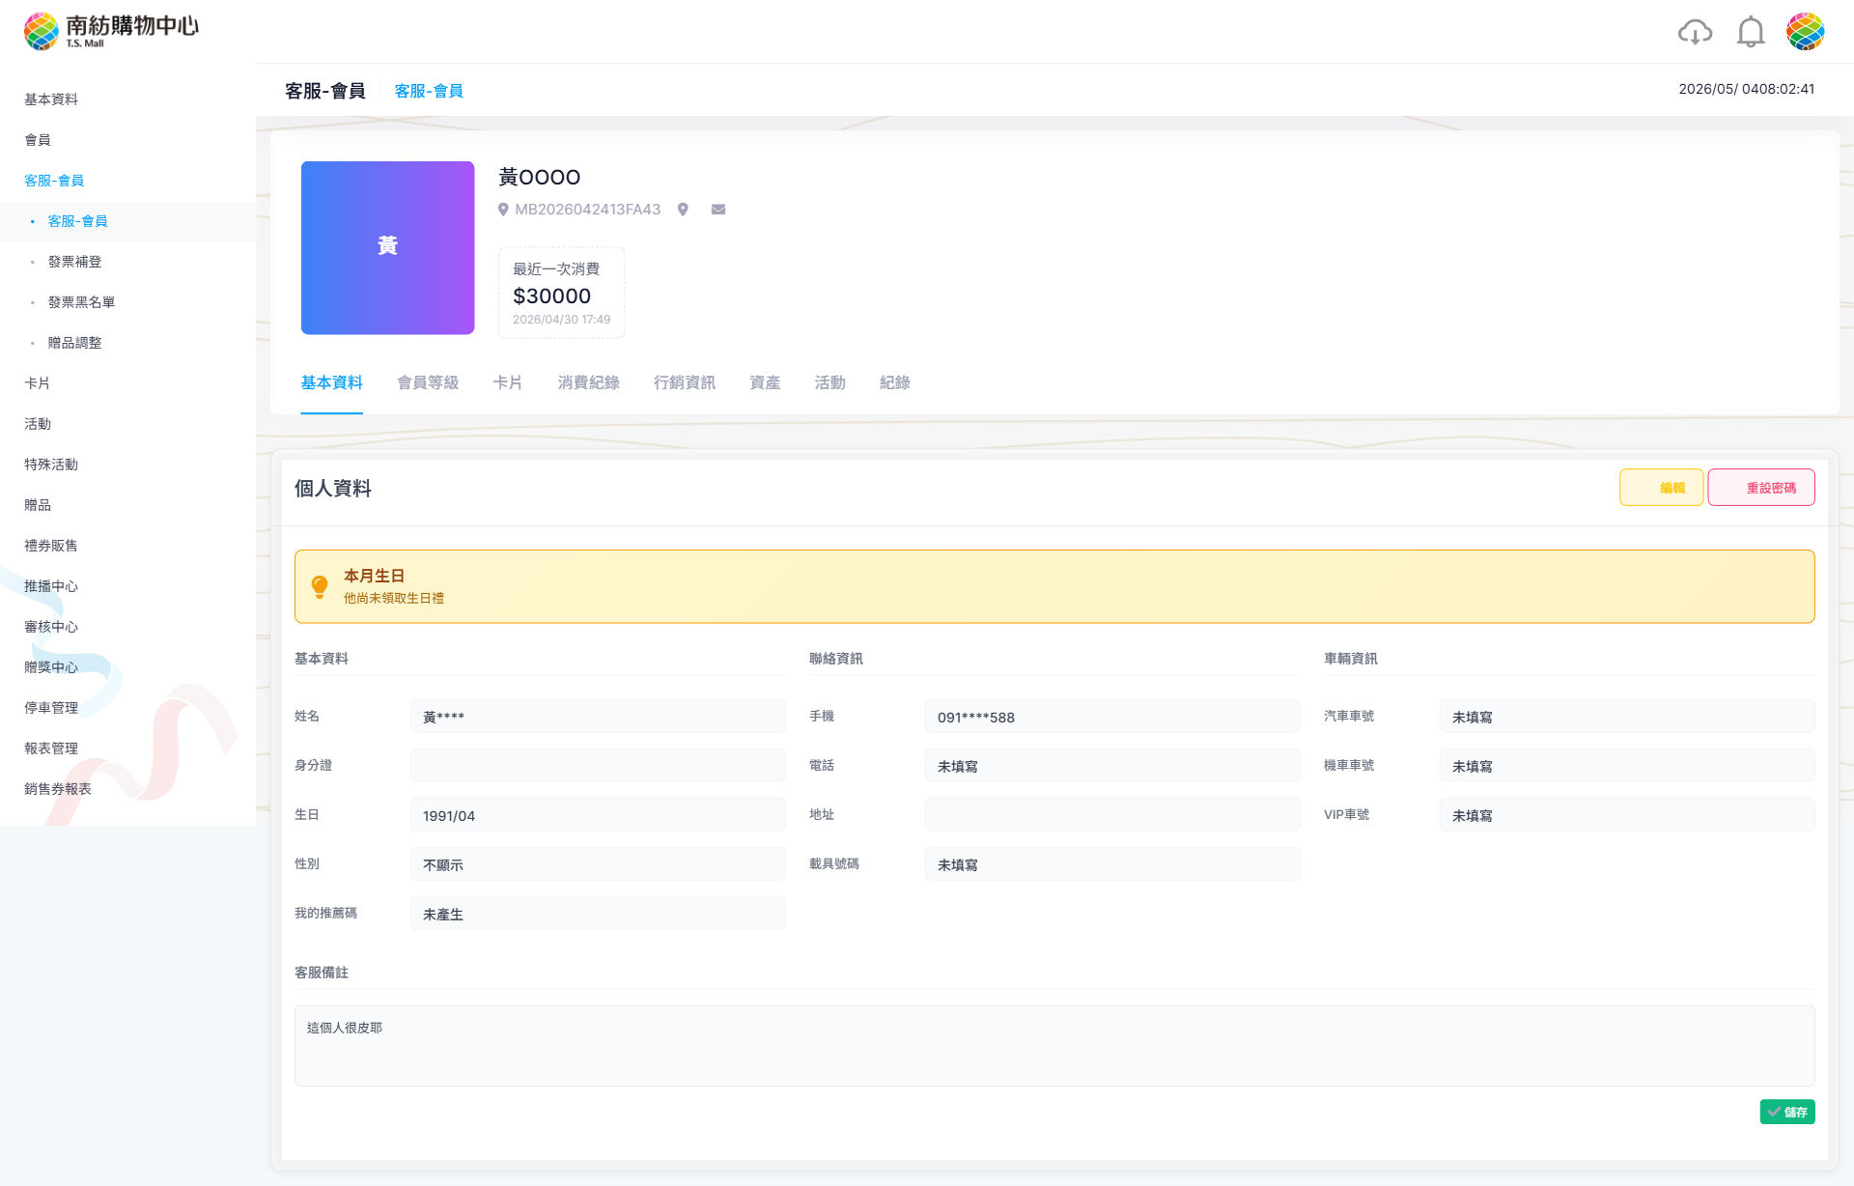The width and height of the screenshot is (1854, 1186).
Task: Click the cloud download icon
Action: [x=1695, y=32]
